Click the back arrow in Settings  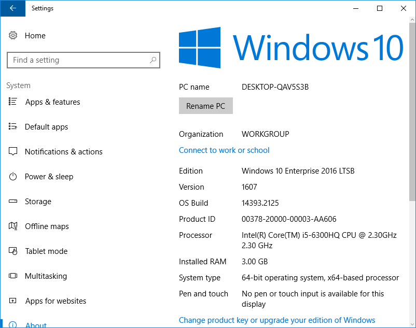pyautogui.click(x=13, y=8)
